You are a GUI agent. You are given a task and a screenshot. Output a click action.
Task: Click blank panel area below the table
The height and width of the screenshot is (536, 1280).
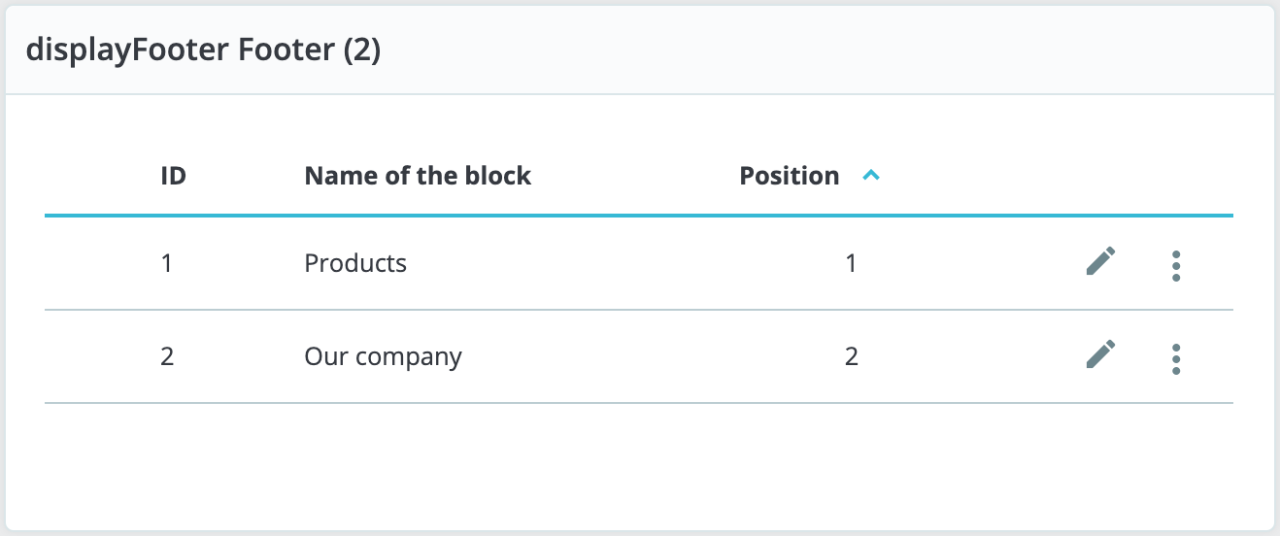tap(639, 464)
